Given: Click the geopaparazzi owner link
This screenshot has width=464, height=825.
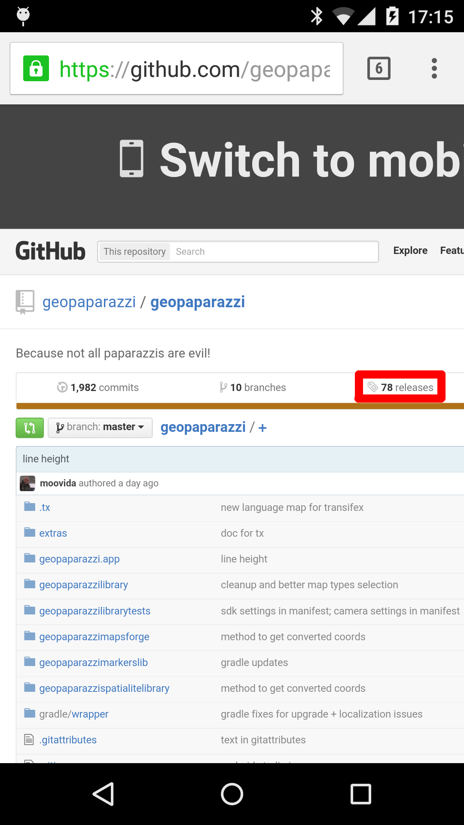Looking at the screenshot, I should (x=89, y=302).
